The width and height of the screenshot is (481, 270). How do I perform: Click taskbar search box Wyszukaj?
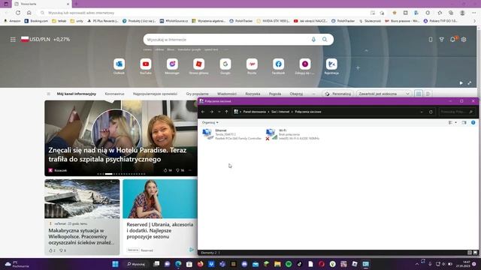point(136,264)
